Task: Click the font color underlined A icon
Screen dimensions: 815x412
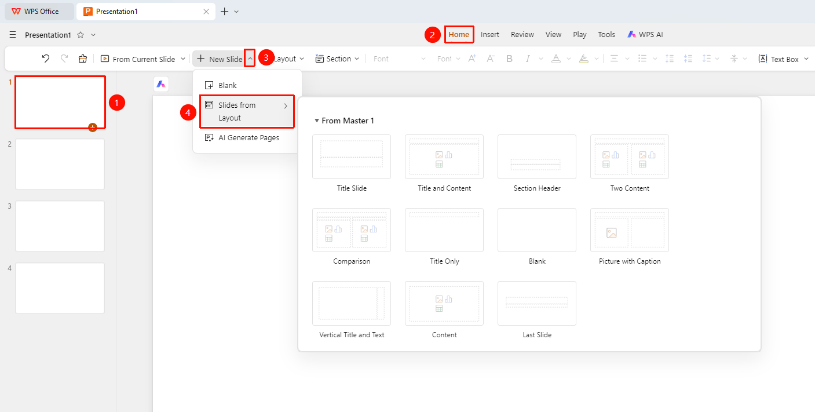Action: coord(555,59)
